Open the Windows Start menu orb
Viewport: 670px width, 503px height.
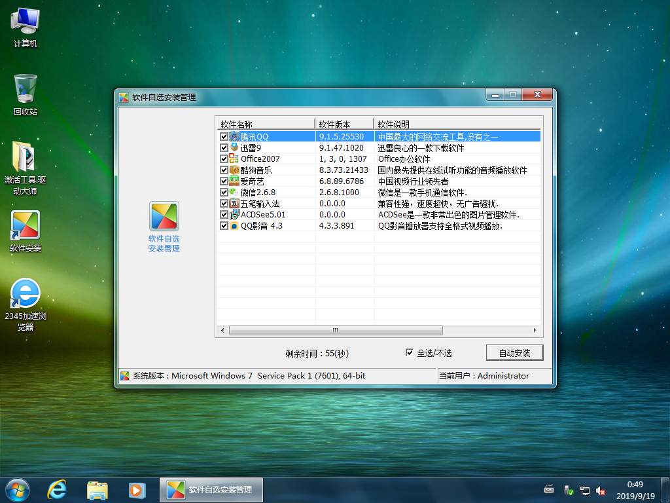pos(18,490)
